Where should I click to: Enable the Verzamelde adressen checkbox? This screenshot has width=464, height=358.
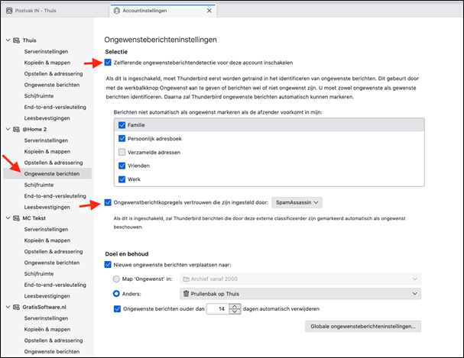click(122, 152)
